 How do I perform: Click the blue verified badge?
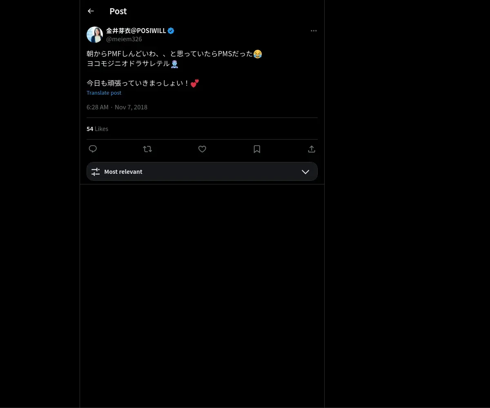(171, 31)
